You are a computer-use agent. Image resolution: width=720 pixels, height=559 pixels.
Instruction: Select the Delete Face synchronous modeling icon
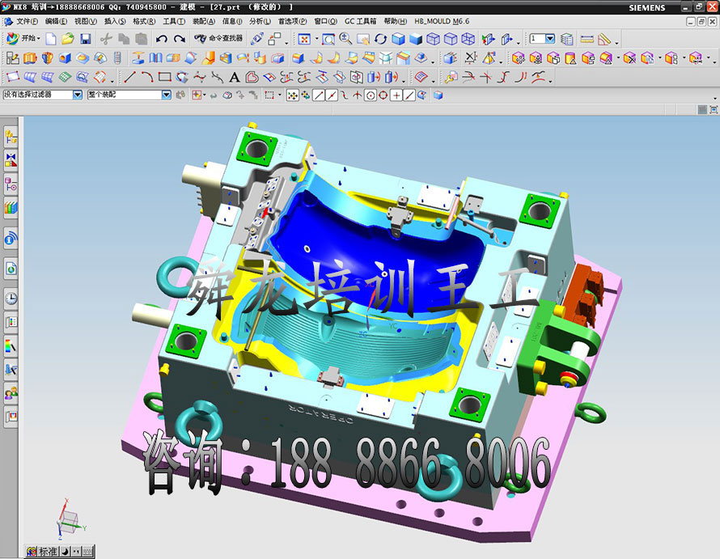pyautogui.click(x=629, y=58)
